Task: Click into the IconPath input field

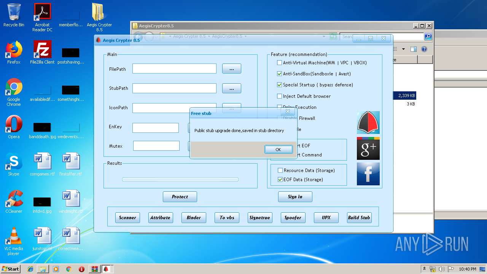Action: click(174, 108)
